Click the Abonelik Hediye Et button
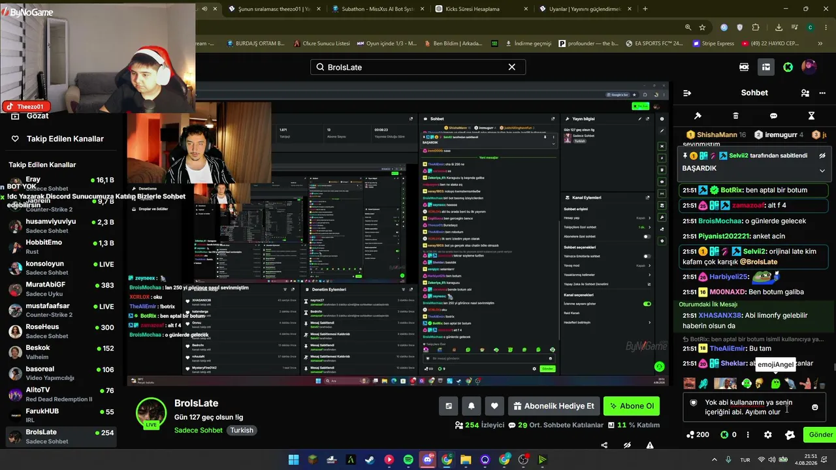Image resolution: width=836 pixels, height=470 pixels. tap(554, 406)
